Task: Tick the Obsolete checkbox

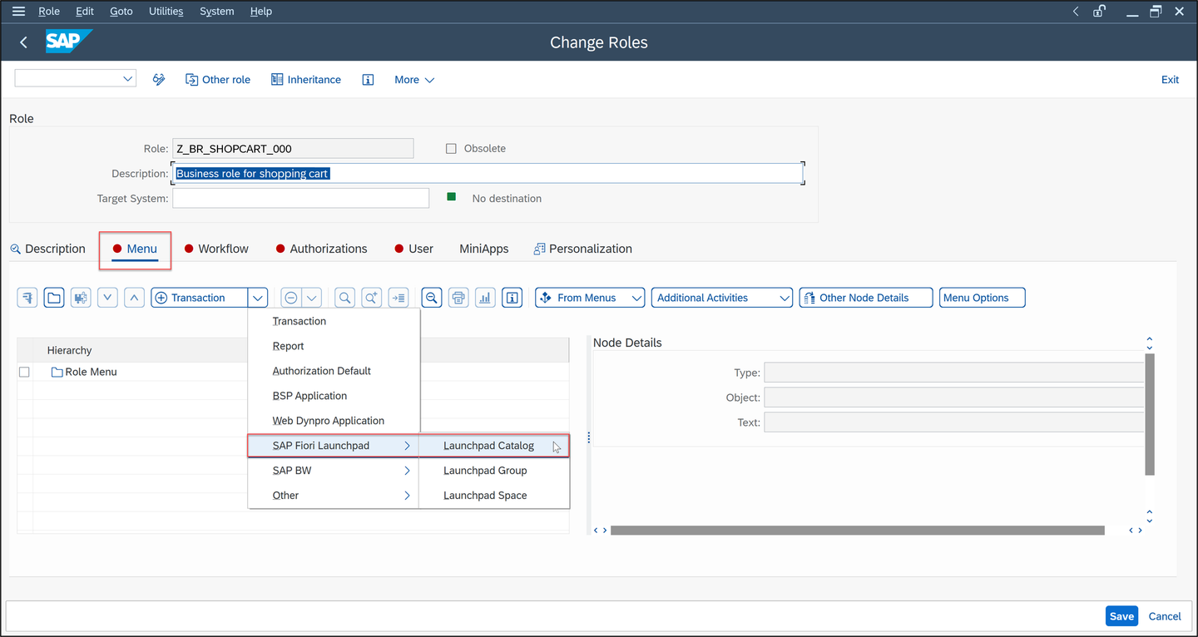Action: pyautogui.click(x=451, y=149)
